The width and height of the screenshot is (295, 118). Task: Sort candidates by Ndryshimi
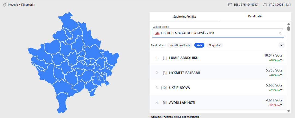(x=214, y=45)
